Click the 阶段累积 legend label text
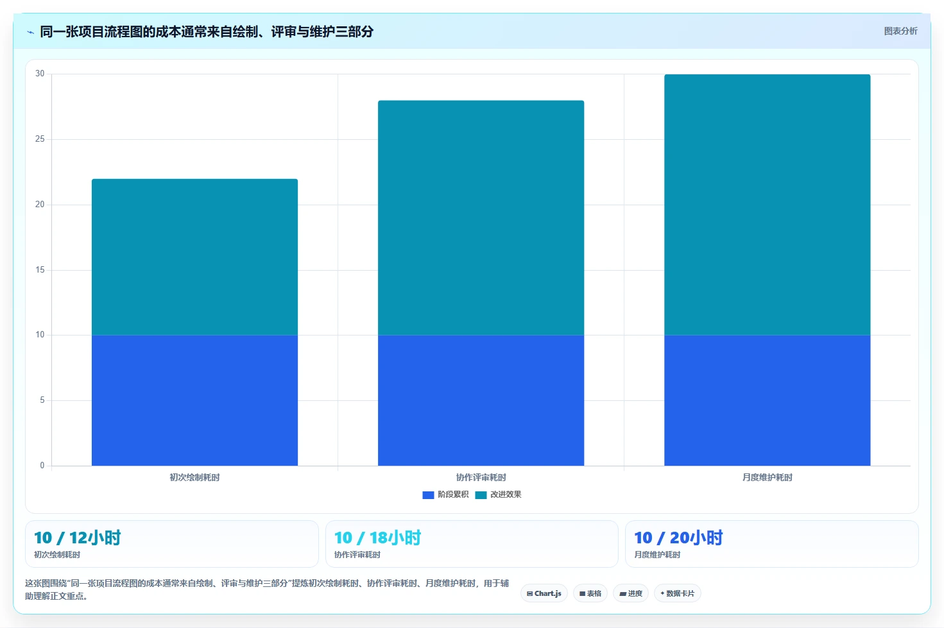 (x=453, y=495)
